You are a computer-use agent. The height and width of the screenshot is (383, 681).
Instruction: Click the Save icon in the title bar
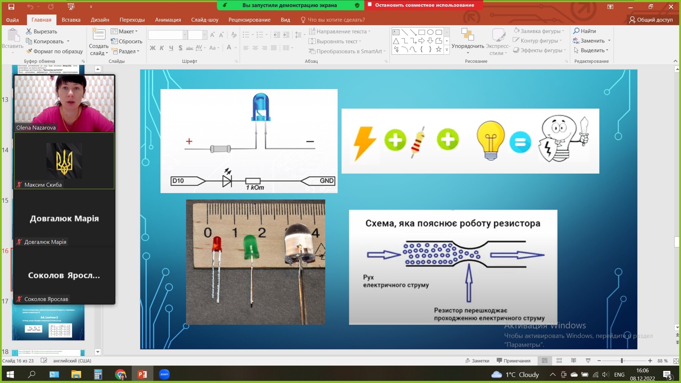click(x=11, y=7)
